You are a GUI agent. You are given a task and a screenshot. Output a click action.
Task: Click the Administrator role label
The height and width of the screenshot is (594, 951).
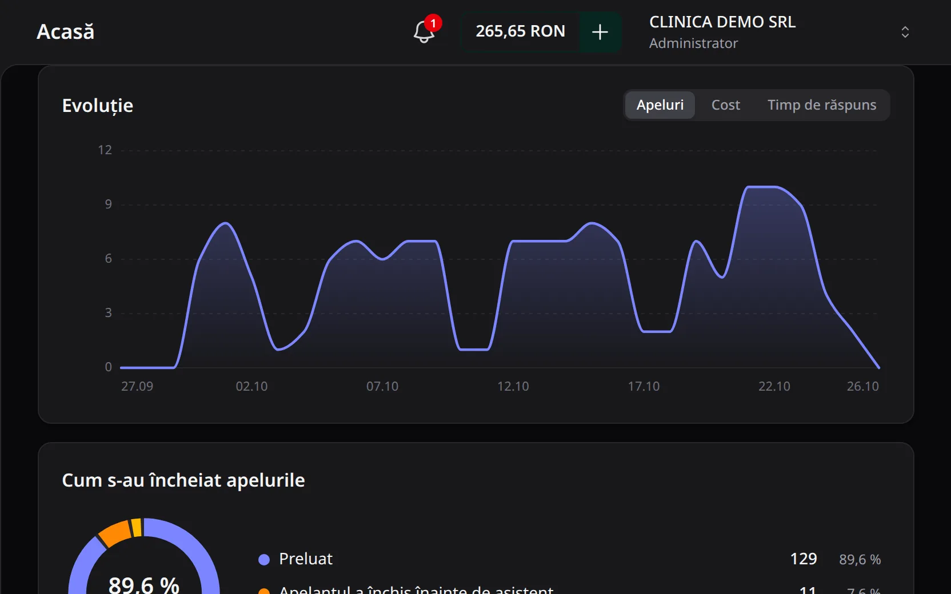point(693,43)
